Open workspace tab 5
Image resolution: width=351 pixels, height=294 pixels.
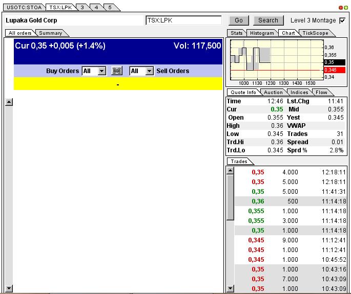tap(110, 7)
